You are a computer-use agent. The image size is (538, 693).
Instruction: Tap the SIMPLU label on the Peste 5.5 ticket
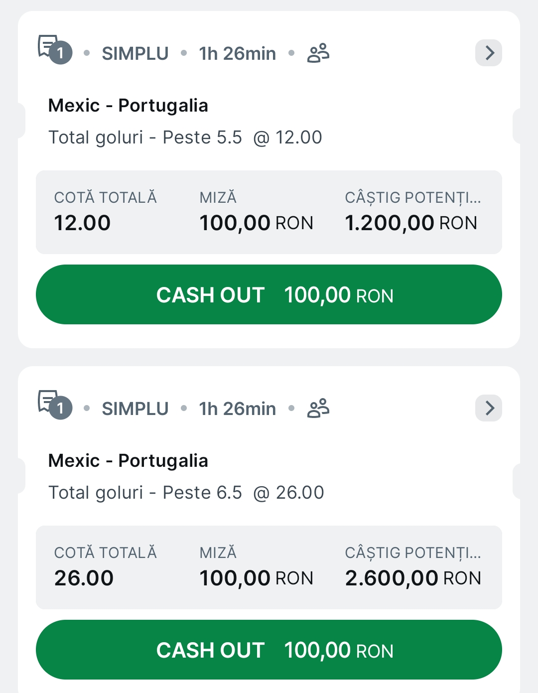click(x=135, y=53)
